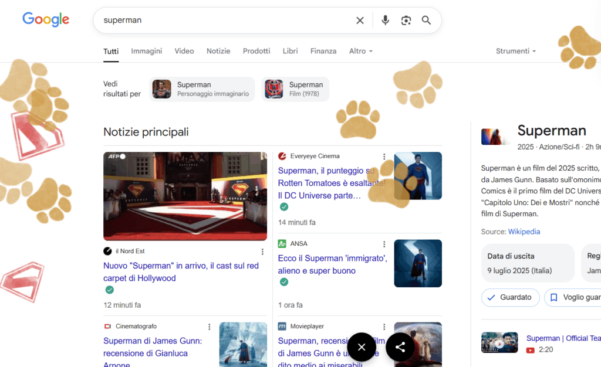Open options for Movieplayer article
601x367 pixels.
pyautogui.click(x=384, y=327)
